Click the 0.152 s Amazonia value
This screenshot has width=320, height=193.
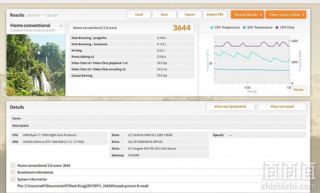161,44
